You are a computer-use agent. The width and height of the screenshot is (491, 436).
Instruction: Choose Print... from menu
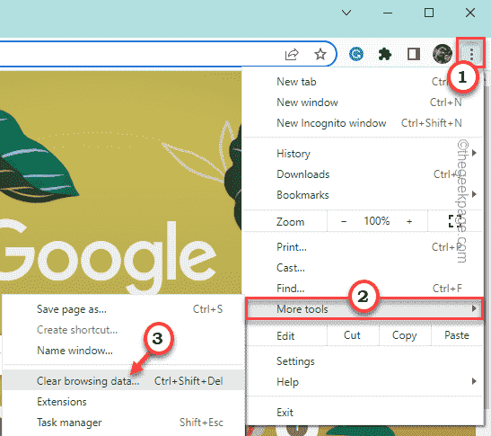click(364, 247)
